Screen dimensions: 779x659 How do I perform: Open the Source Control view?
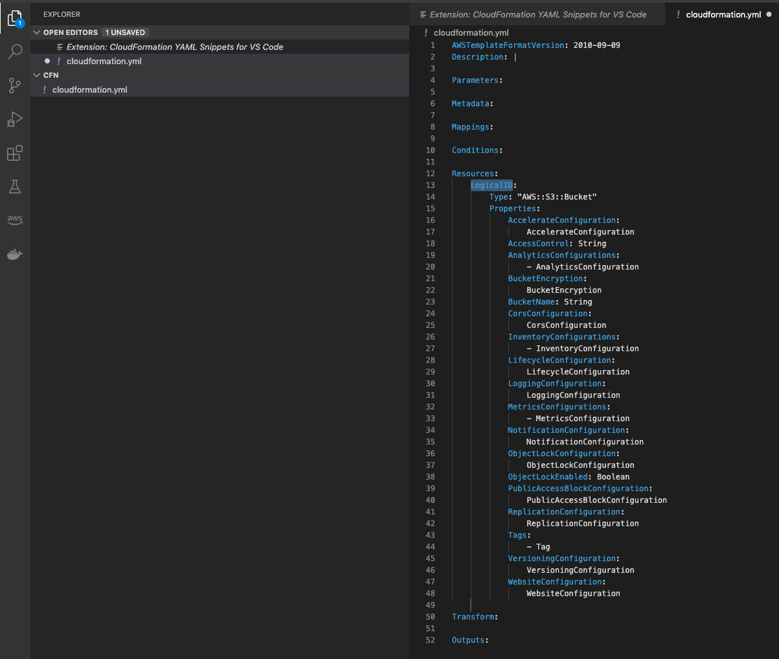tap(14, 86)
